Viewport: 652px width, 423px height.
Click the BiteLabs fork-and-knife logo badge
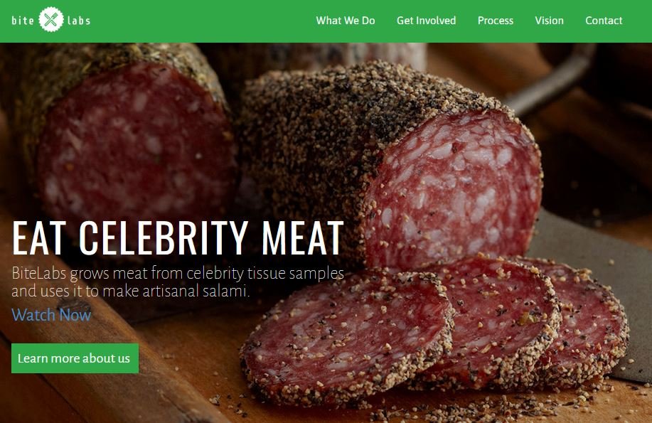click(x=50, y=19)
